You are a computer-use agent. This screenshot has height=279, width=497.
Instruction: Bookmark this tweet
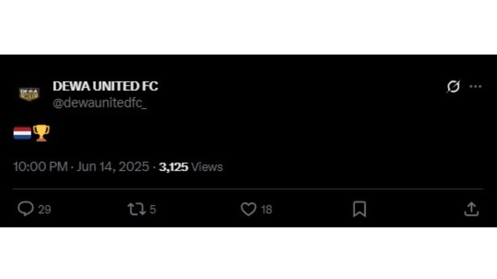[x=359, y=209]
